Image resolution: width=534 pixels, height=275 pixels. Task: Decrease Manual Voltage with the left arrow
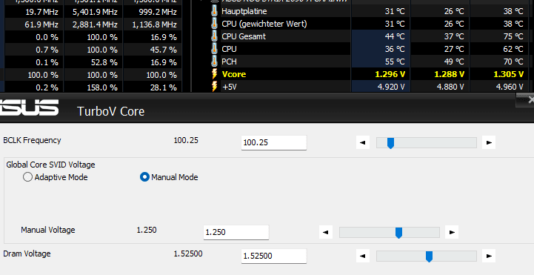click(326, 232)
